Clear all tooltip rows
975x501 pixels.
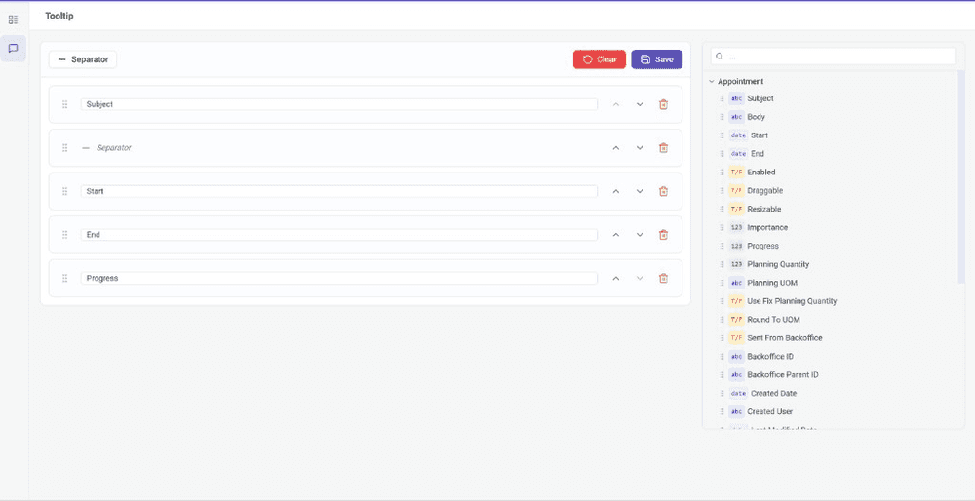pyautogui.click(x=600, y=59)
